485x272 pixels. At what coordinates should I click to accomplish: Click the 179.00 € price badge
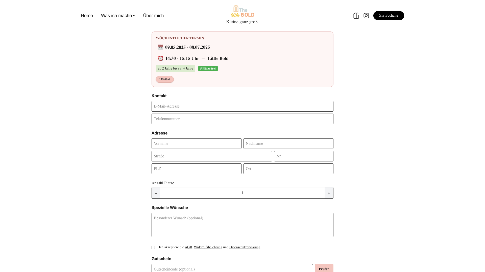[165, 79]
